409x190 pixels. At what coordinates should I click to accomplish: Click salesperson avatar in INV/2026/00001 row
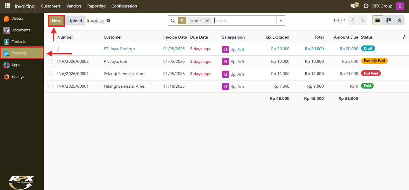[x=226, y=74]
